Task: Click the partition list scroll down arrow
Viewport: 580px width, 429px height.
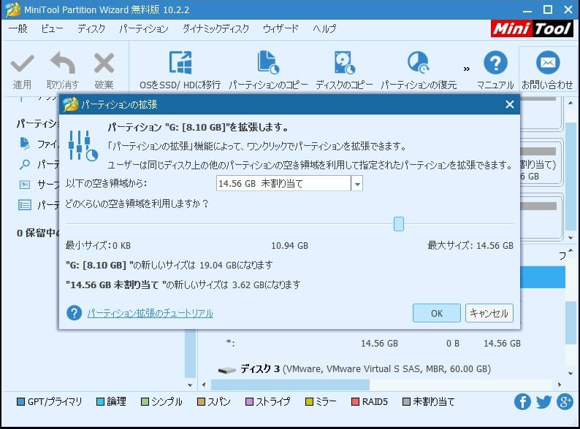Action: 570,374
